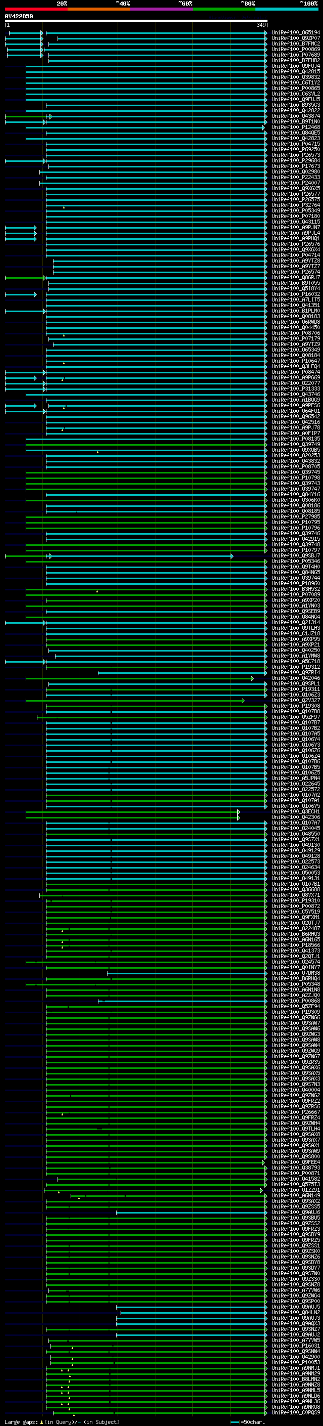The width and height of the screenshot is (323, 1426).
Task: Click the UniRef100_A7LIT5 label
Action: click(296, 299)
